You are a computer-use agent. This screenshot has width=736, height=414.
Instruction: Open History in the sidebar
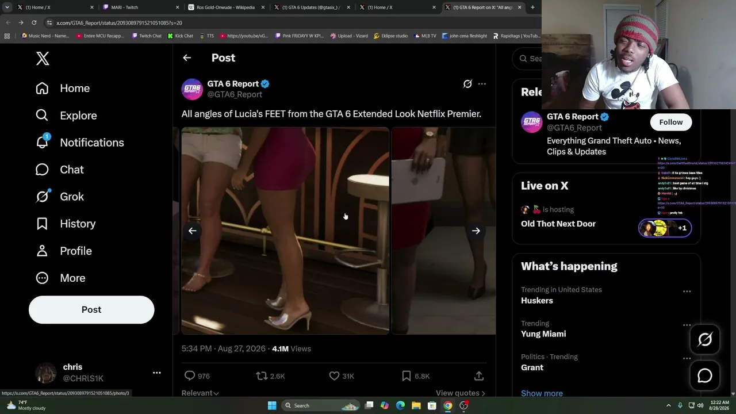66,223
